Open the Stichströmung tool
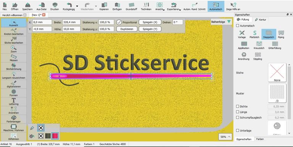This screenshot has width=293, height=147. pos(14,67)
